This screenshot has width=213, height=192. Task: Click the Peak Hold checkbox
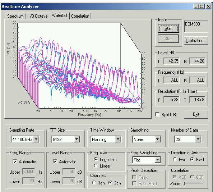point(134,183)
